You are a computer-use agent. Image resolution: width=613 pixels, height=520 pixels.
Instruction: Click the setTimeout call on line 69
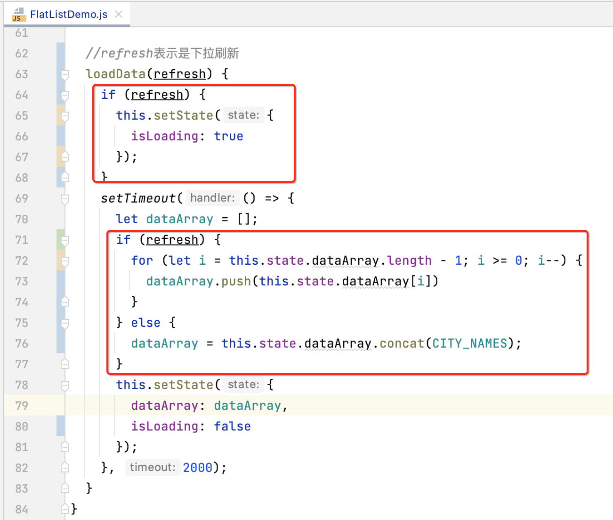coord(138,198)
